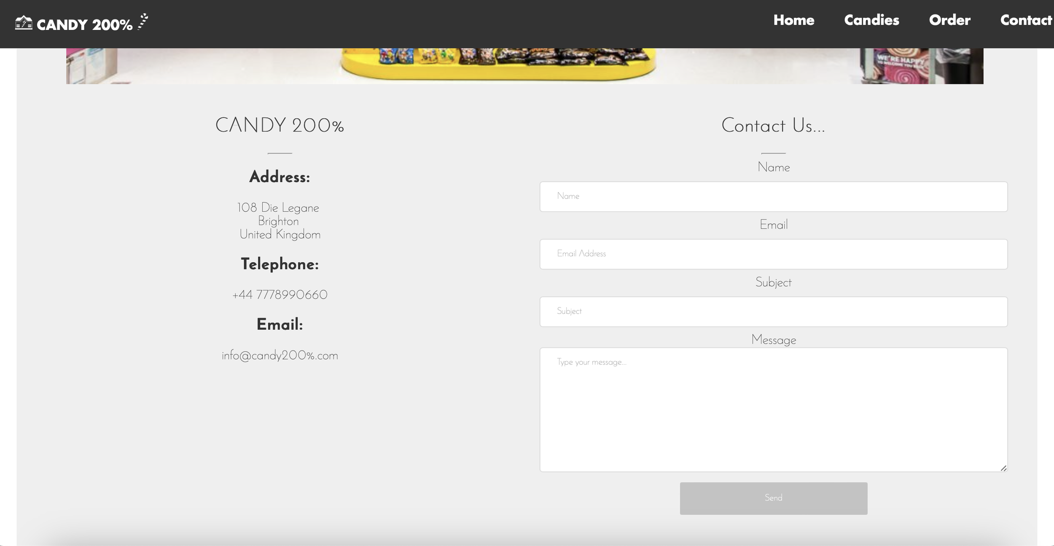
Task: Select the Subject text box
Action: [773, 312]
